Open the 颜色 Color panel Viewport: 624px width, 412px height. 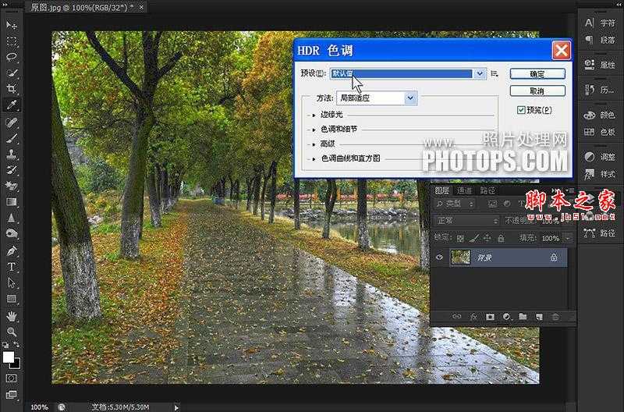[x=601, y=115]
